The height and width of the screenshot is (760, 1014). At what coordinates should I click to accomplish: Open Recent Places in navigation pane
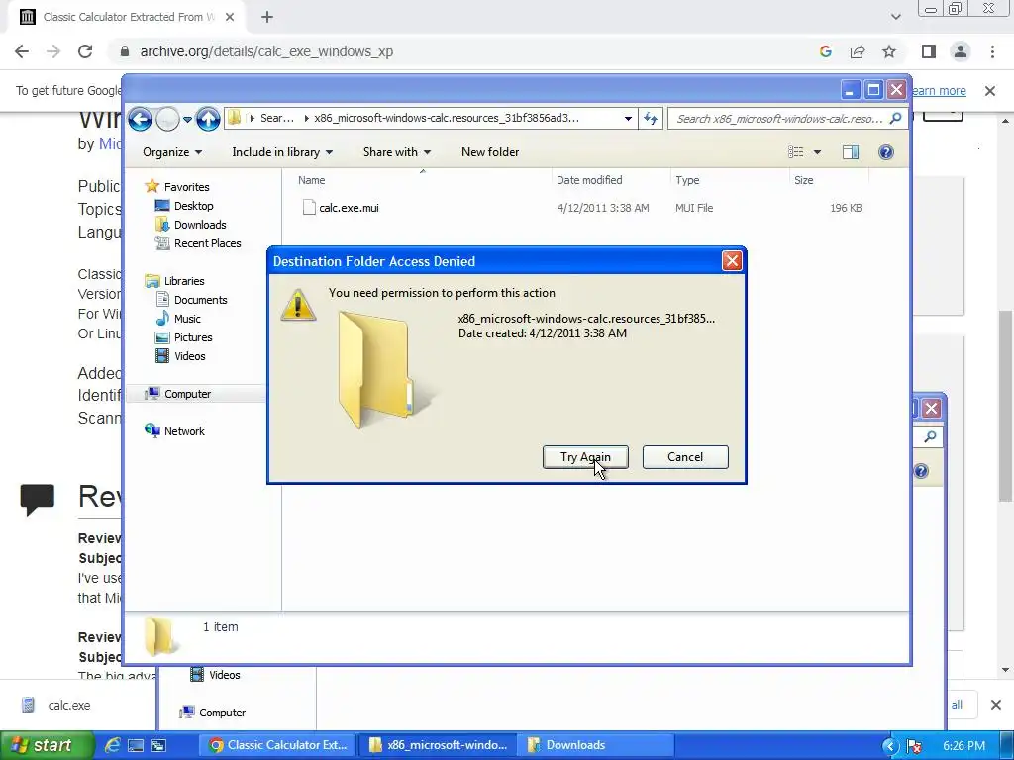tap(207, 243)
